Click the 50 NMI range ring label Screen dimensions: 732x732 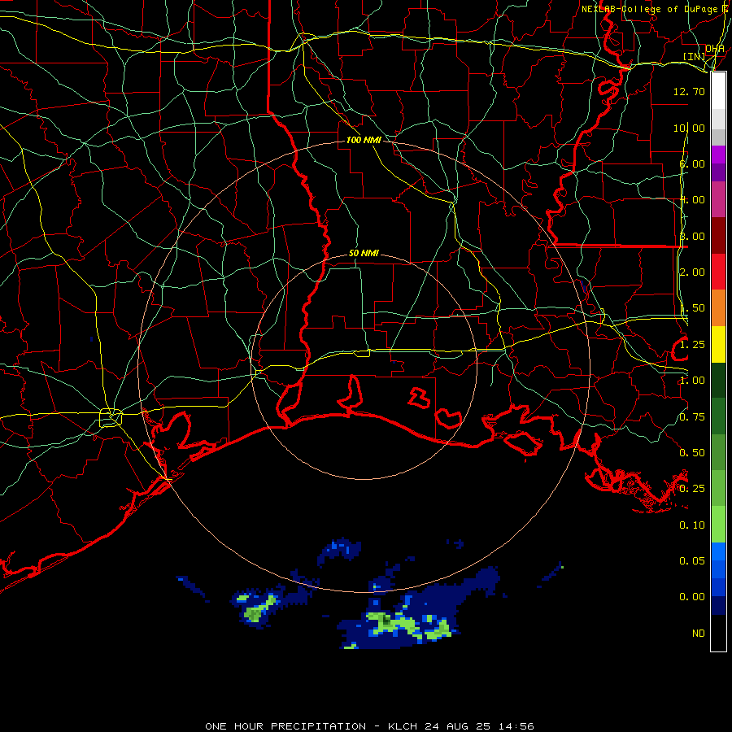click(x=364, y=253)
